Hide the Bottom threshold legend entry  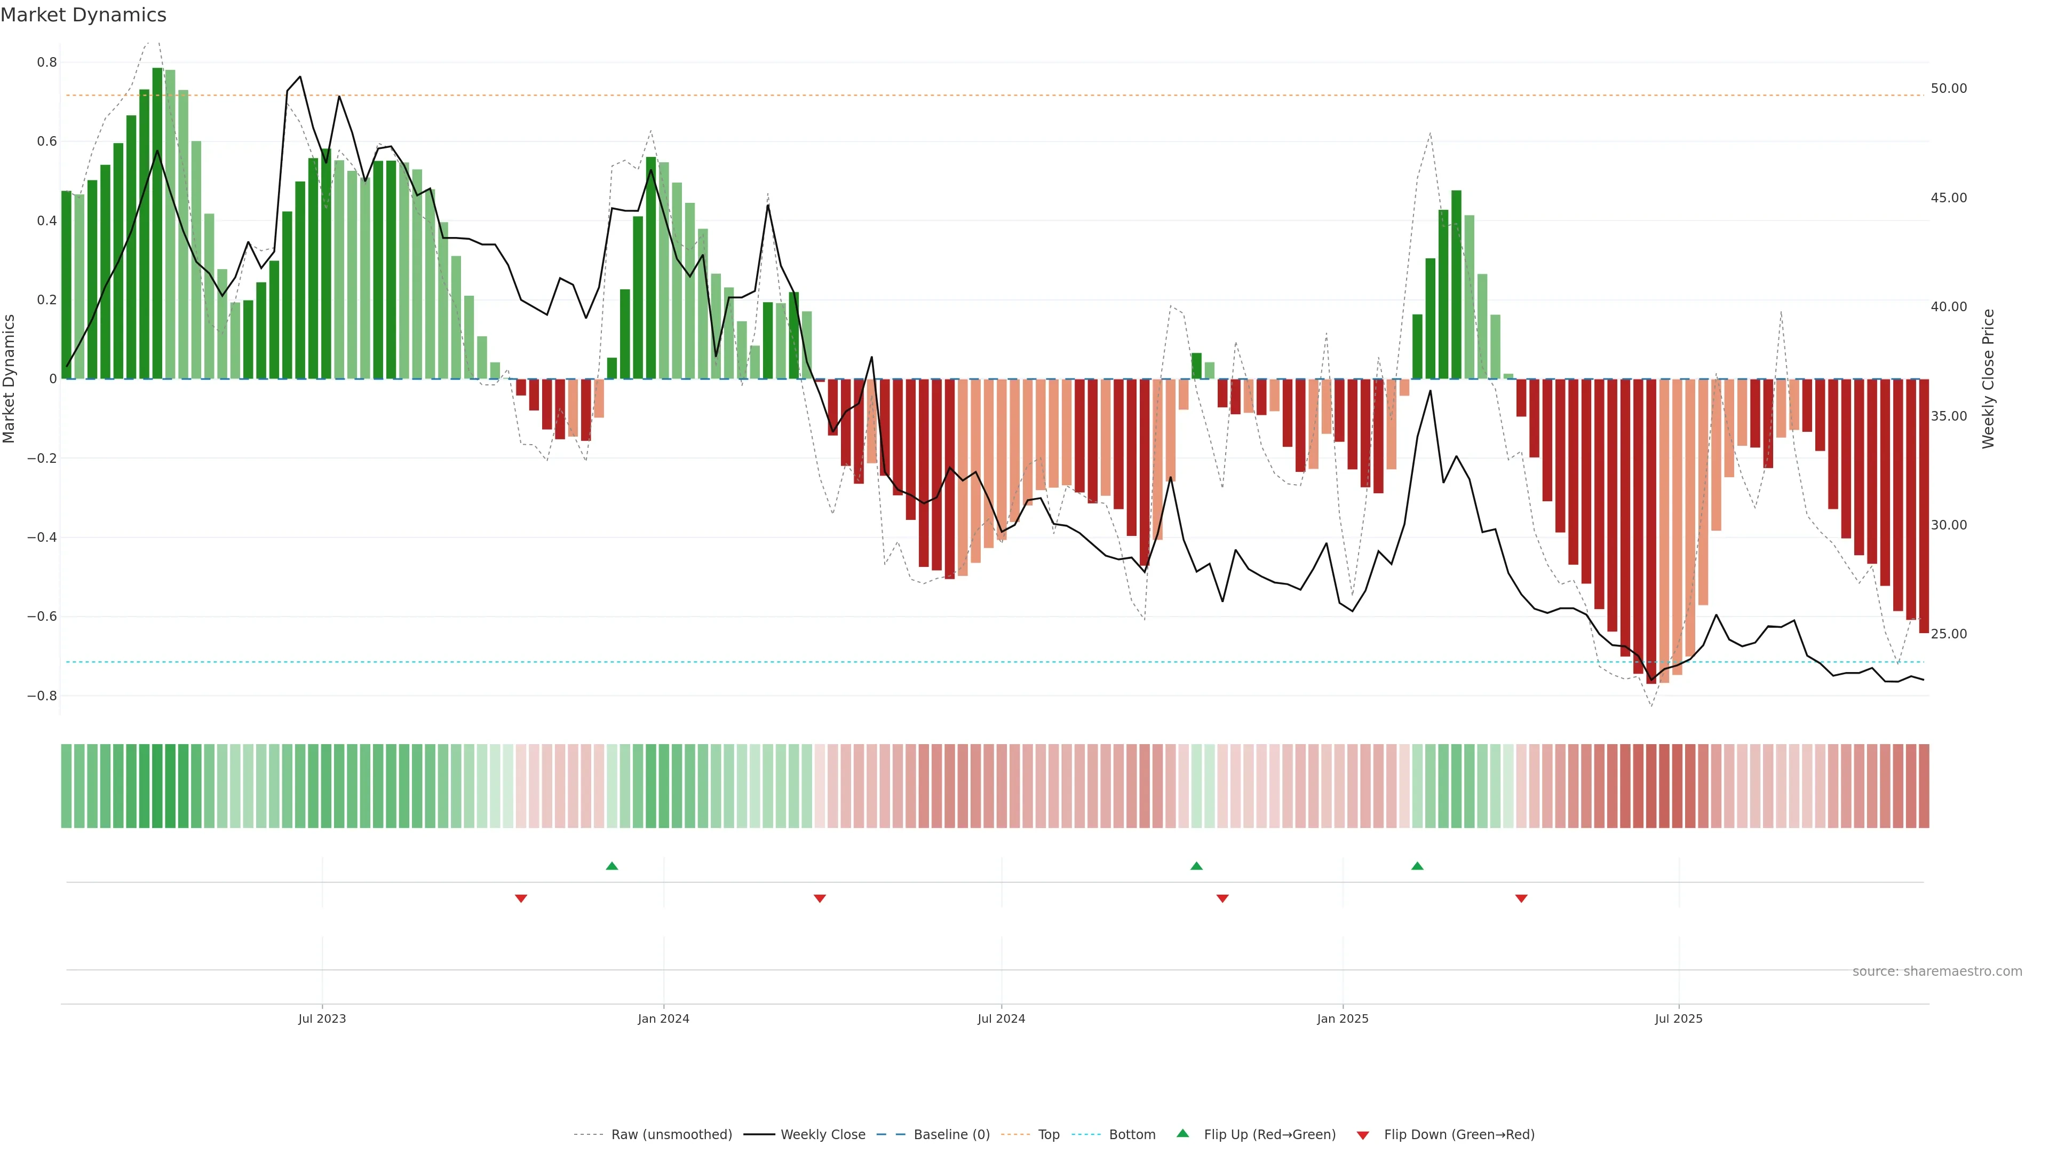[1132, 1135]
